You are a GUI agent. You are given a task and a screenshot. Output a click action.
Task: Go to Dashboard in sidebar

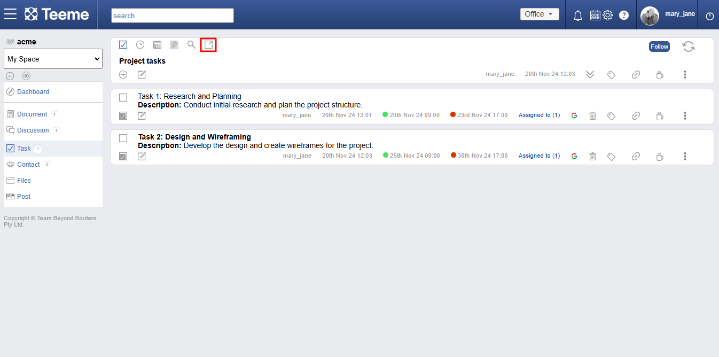pos(33,92)
